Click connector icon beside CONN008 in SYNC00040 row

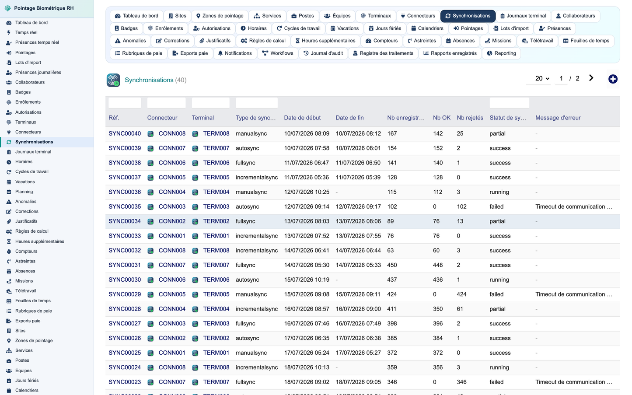[150, 134]
